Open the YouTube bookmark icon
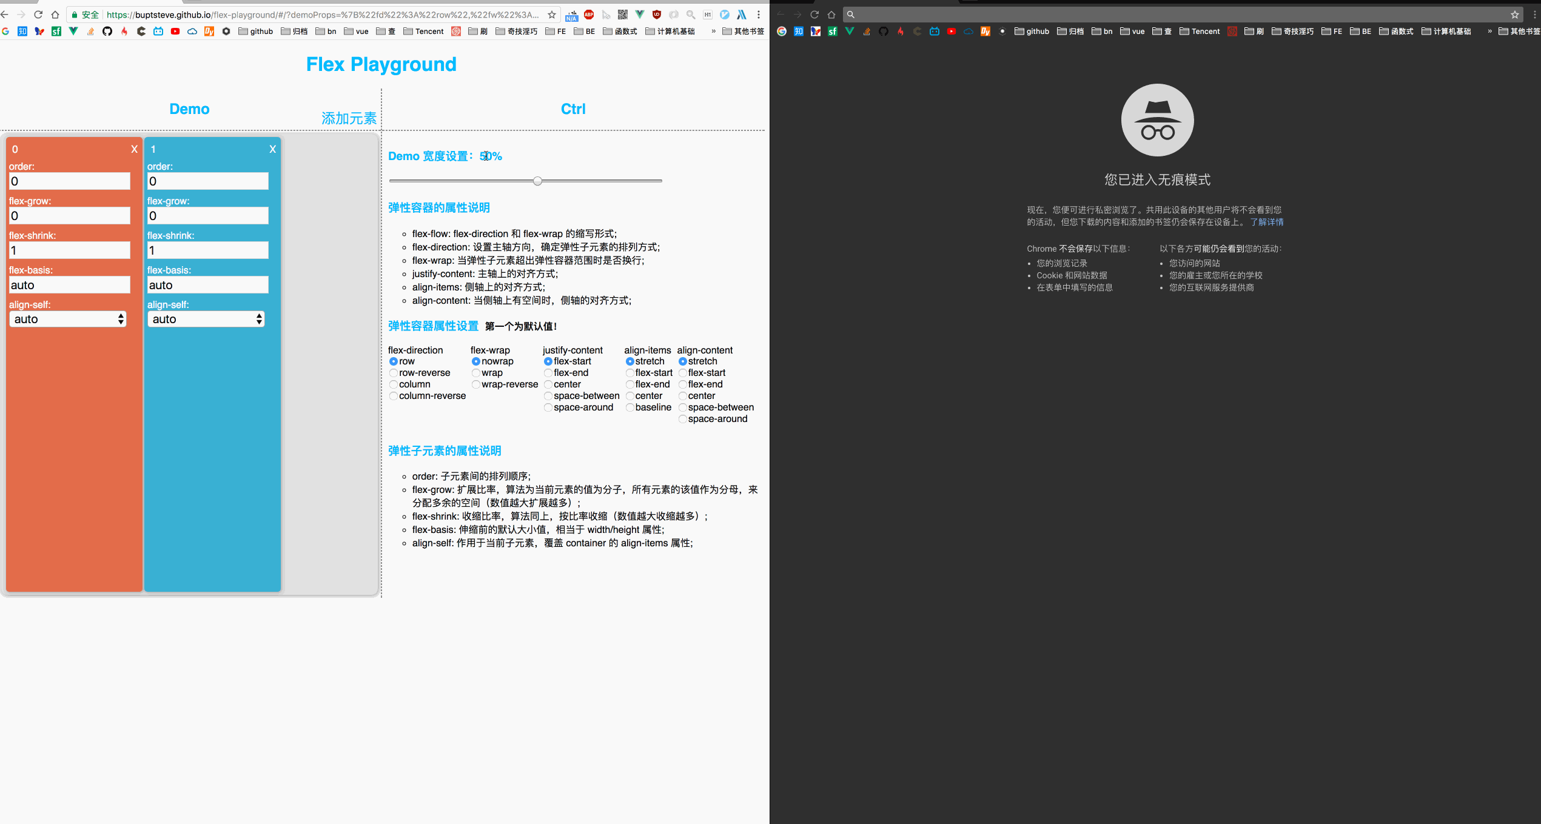1541x824 pixels. [x=175, y=32]
